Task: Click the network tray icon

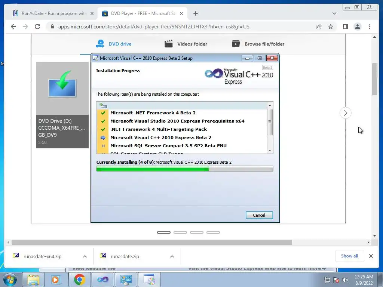Action: point(327,280)
